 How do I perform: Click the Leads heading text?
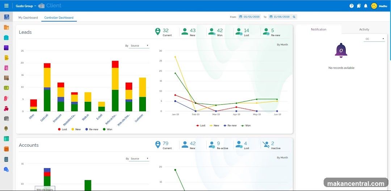[x=25, y=32]
